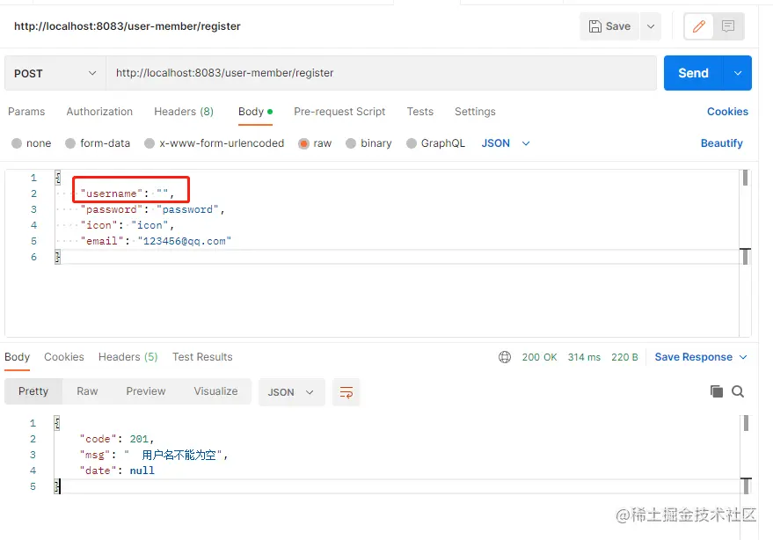The width and height of the screenshot is (773, 540).
Task: Select the Pretty response view
Action: pyautogui.click(x=33, y=391)
